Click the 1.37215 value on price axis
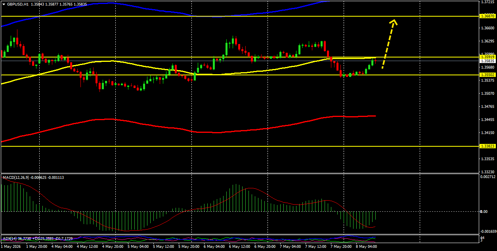Screen dimensions: 497x251 pyautogui.click(x=487, y=2)
